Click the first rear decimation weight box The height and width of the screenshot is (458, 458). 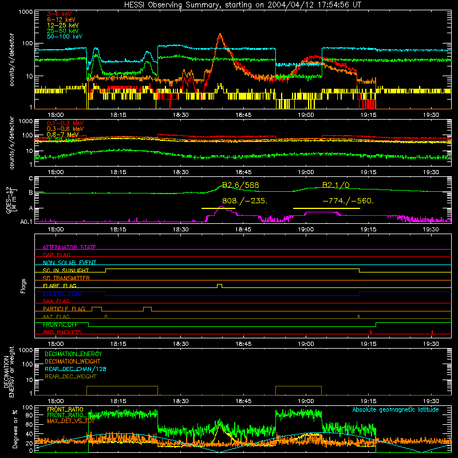(x=122, y=390)
